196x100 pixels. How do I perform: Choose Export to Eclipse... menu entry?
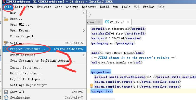tap(44, 79)
